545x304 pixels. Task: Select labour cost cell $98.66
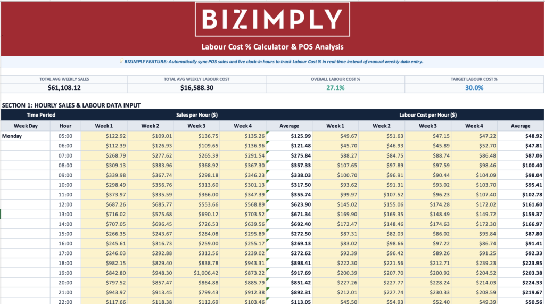381,243
